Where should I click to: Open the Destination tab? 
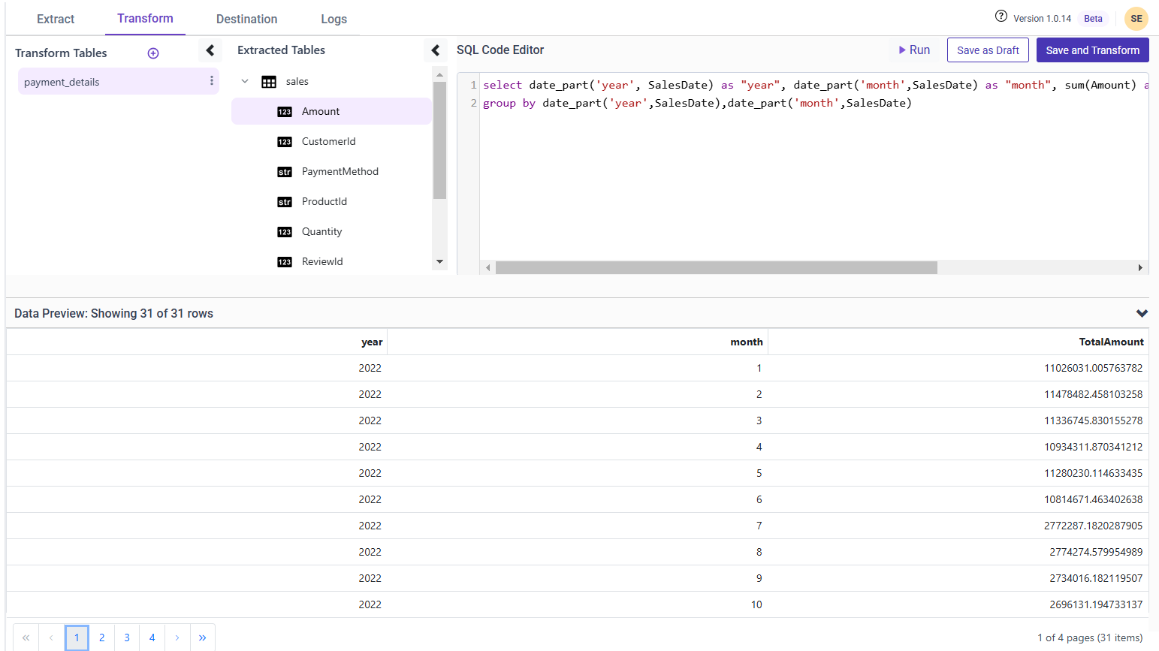[246, 19]
